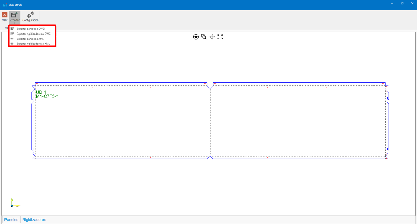417x224 pixels.
Task: Click the red Salir exit icon
Action: point(4,15)
